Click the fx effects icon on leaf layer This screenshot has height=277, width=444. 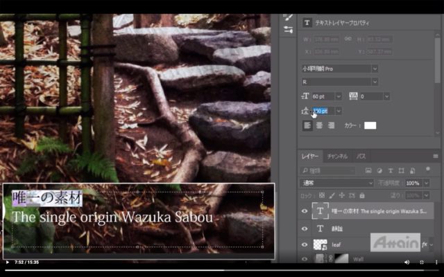pos(425,244)
